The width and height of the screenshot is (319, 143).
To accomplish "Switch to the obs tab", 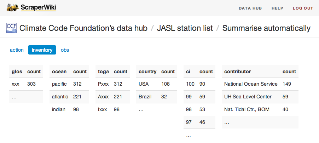I will click(x=65, y=50).
